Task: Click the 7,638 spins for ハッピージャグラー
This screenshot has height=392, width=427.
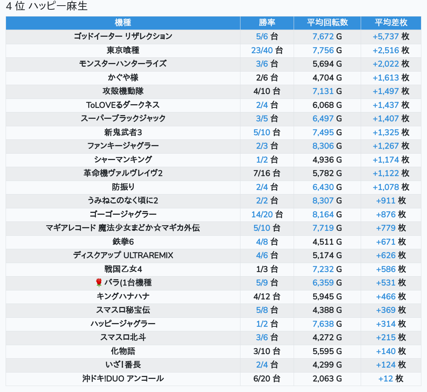Action: click(323, 324)
